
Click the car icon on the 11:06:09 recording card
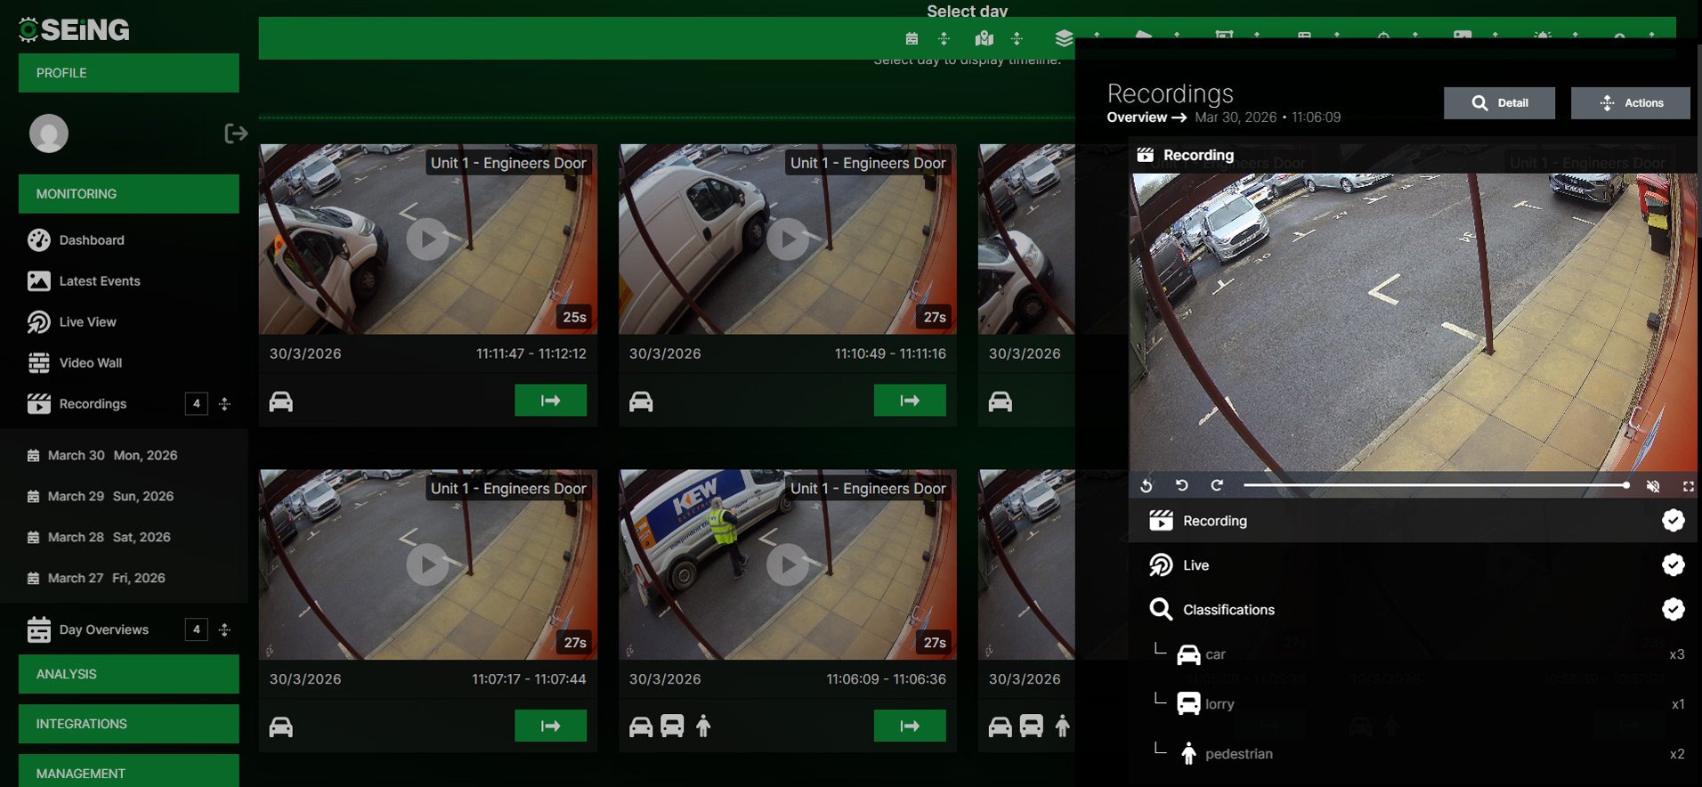(x=641, y=727)
